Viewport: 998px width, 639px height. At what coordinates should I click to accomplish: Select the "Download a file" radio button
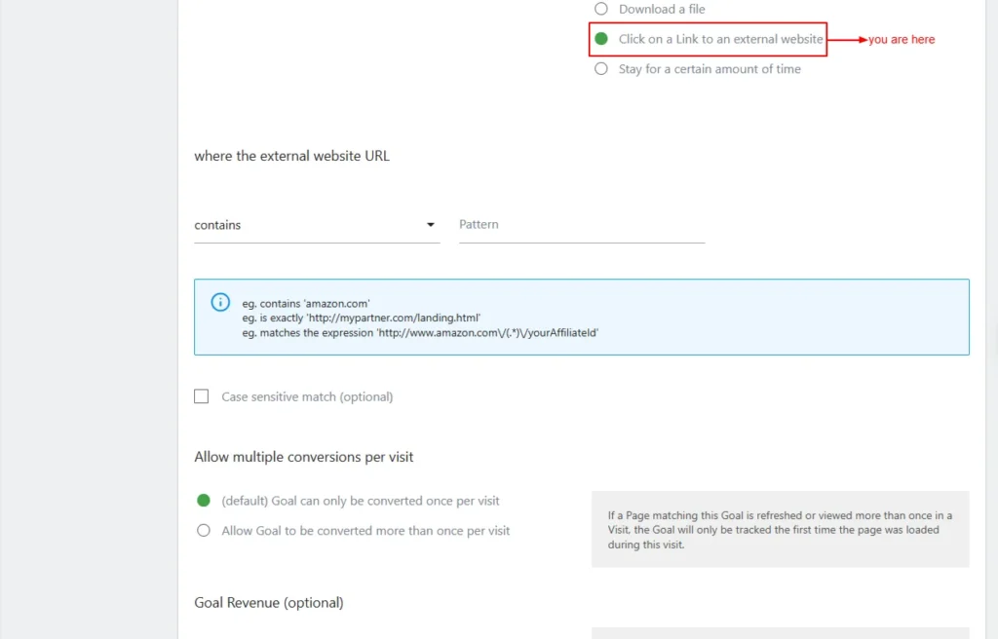tap(601, 9)
